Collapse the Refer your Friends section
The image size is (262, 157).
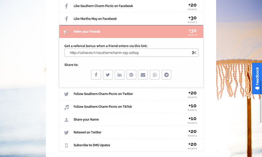[131, 32]
